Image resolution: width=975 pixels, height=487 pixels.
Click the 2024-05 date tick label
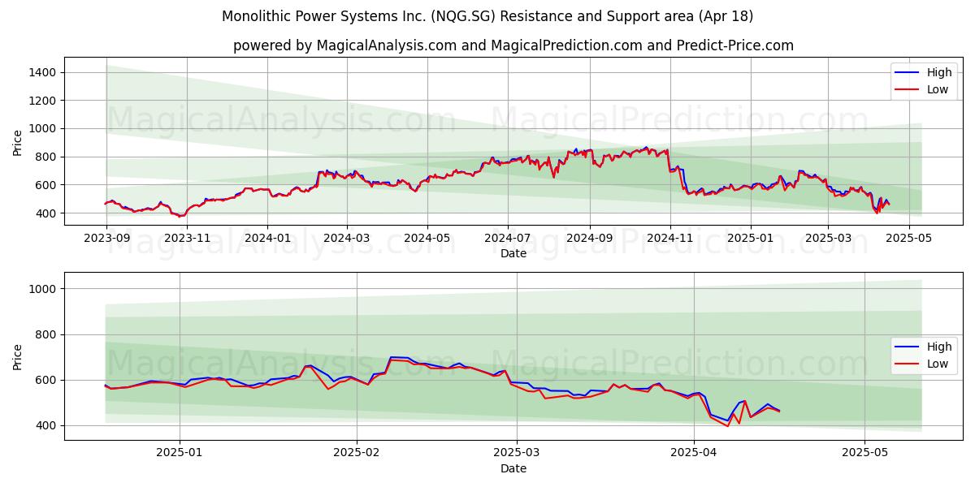tap(427, 238)
